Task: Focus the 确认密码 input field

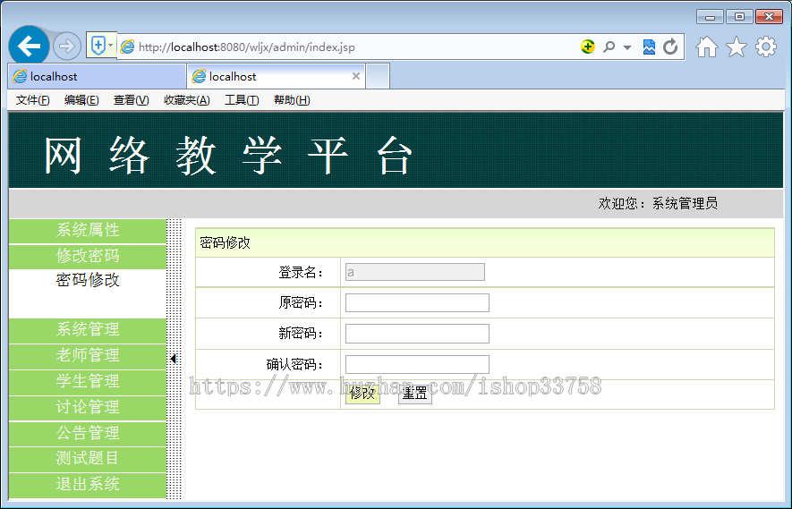Action: 417,365
